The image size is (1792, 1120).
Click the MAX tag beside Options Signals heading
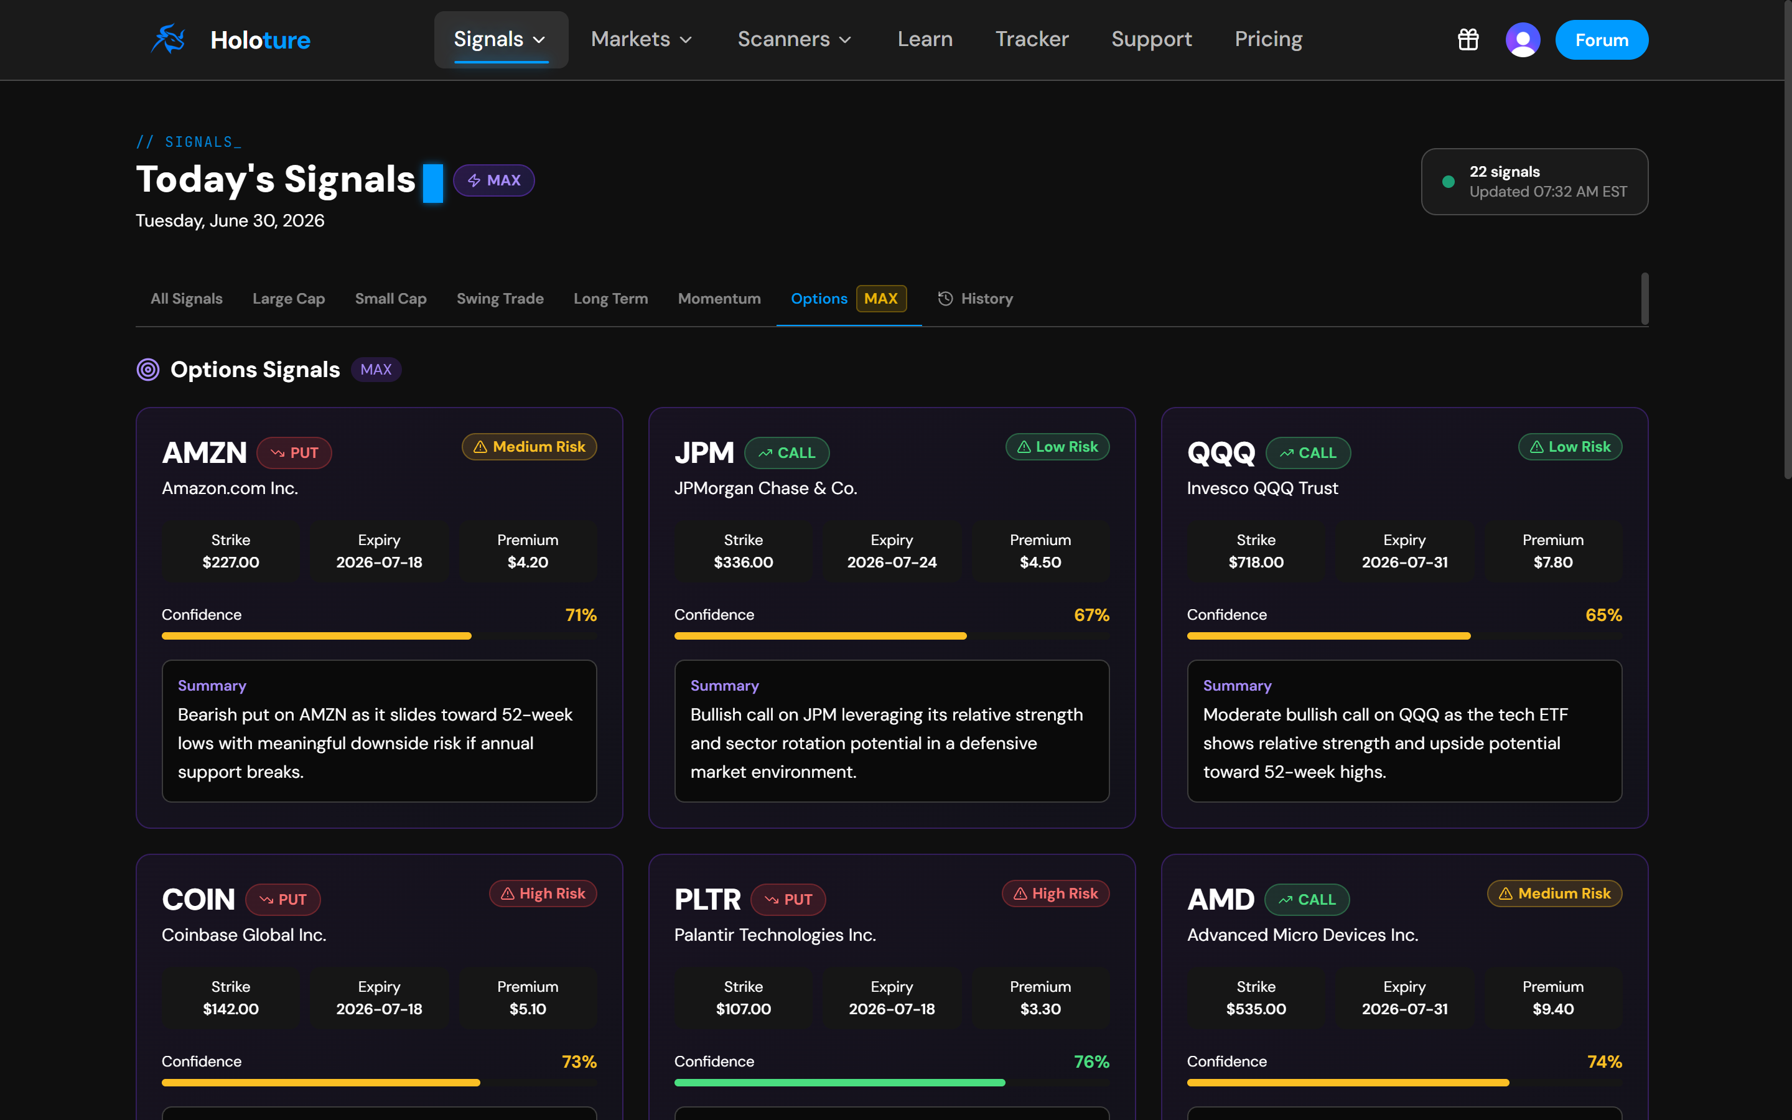tap(376, 370)
